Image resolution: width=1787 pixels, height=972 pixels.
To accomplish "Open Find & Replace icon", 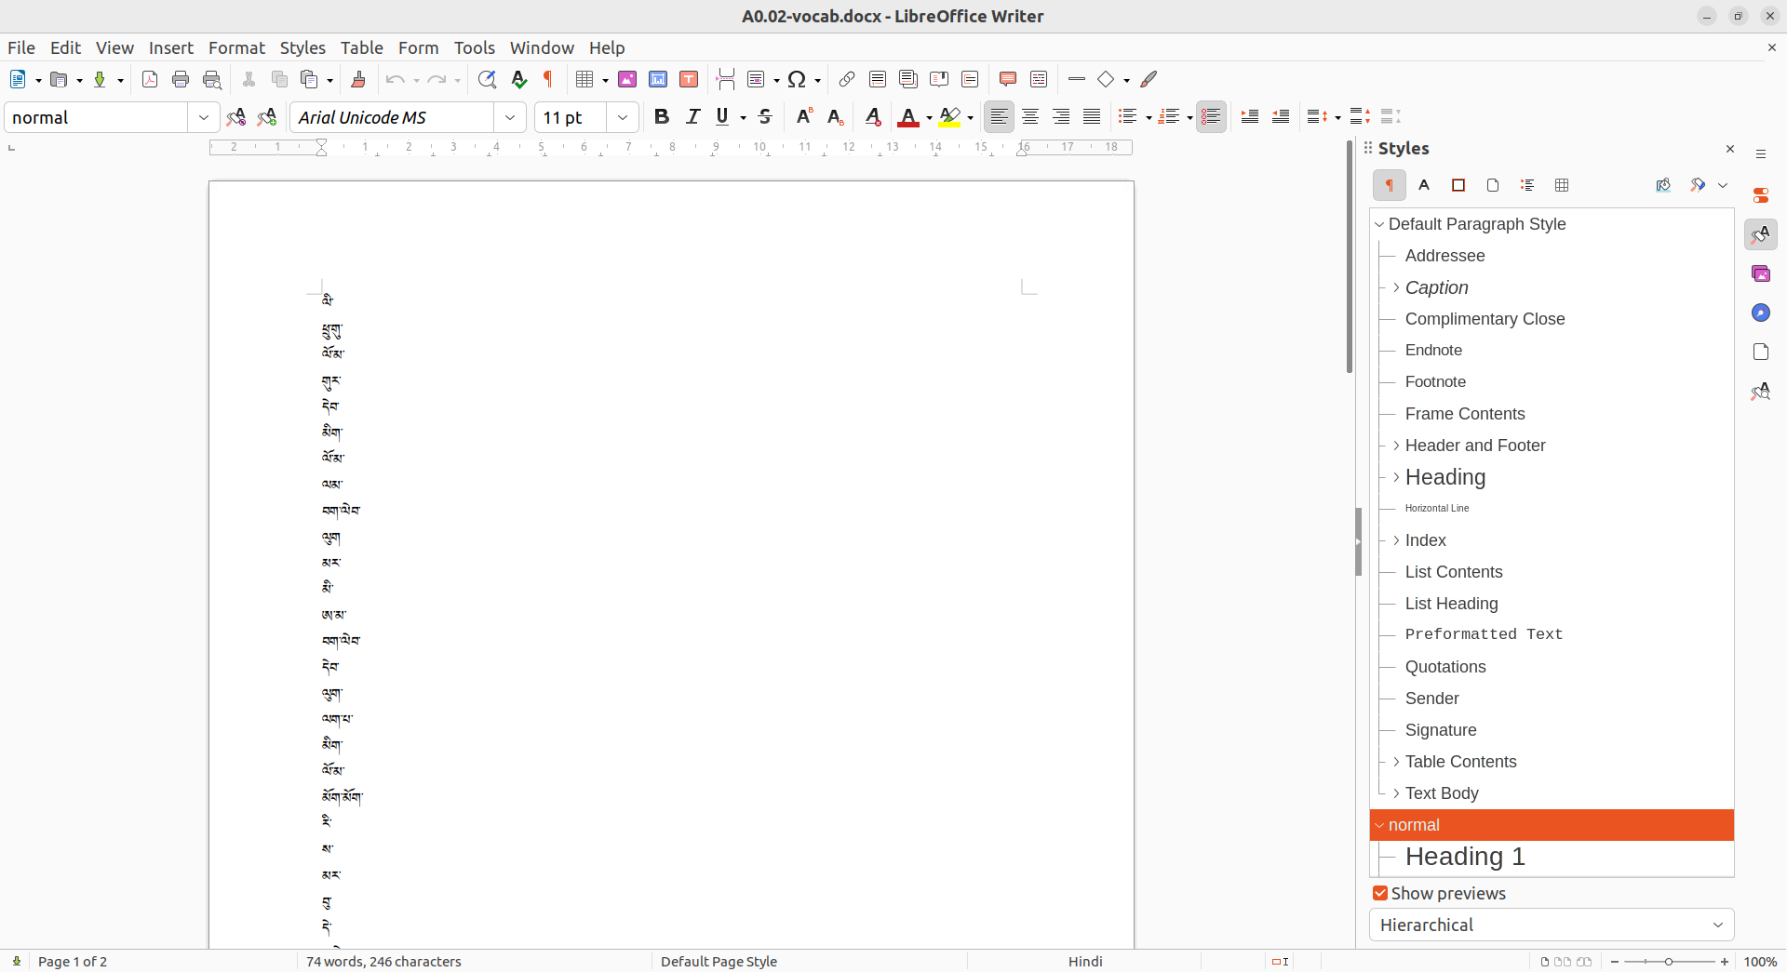I will point(487,79).
